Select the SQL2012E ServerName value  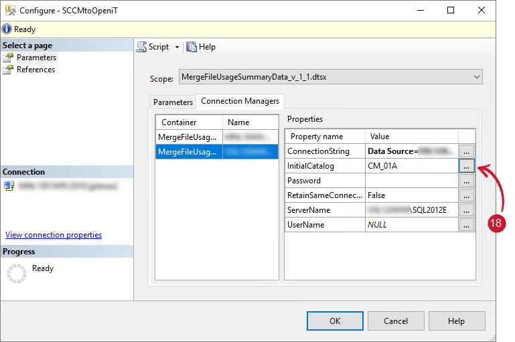point(412,210)
